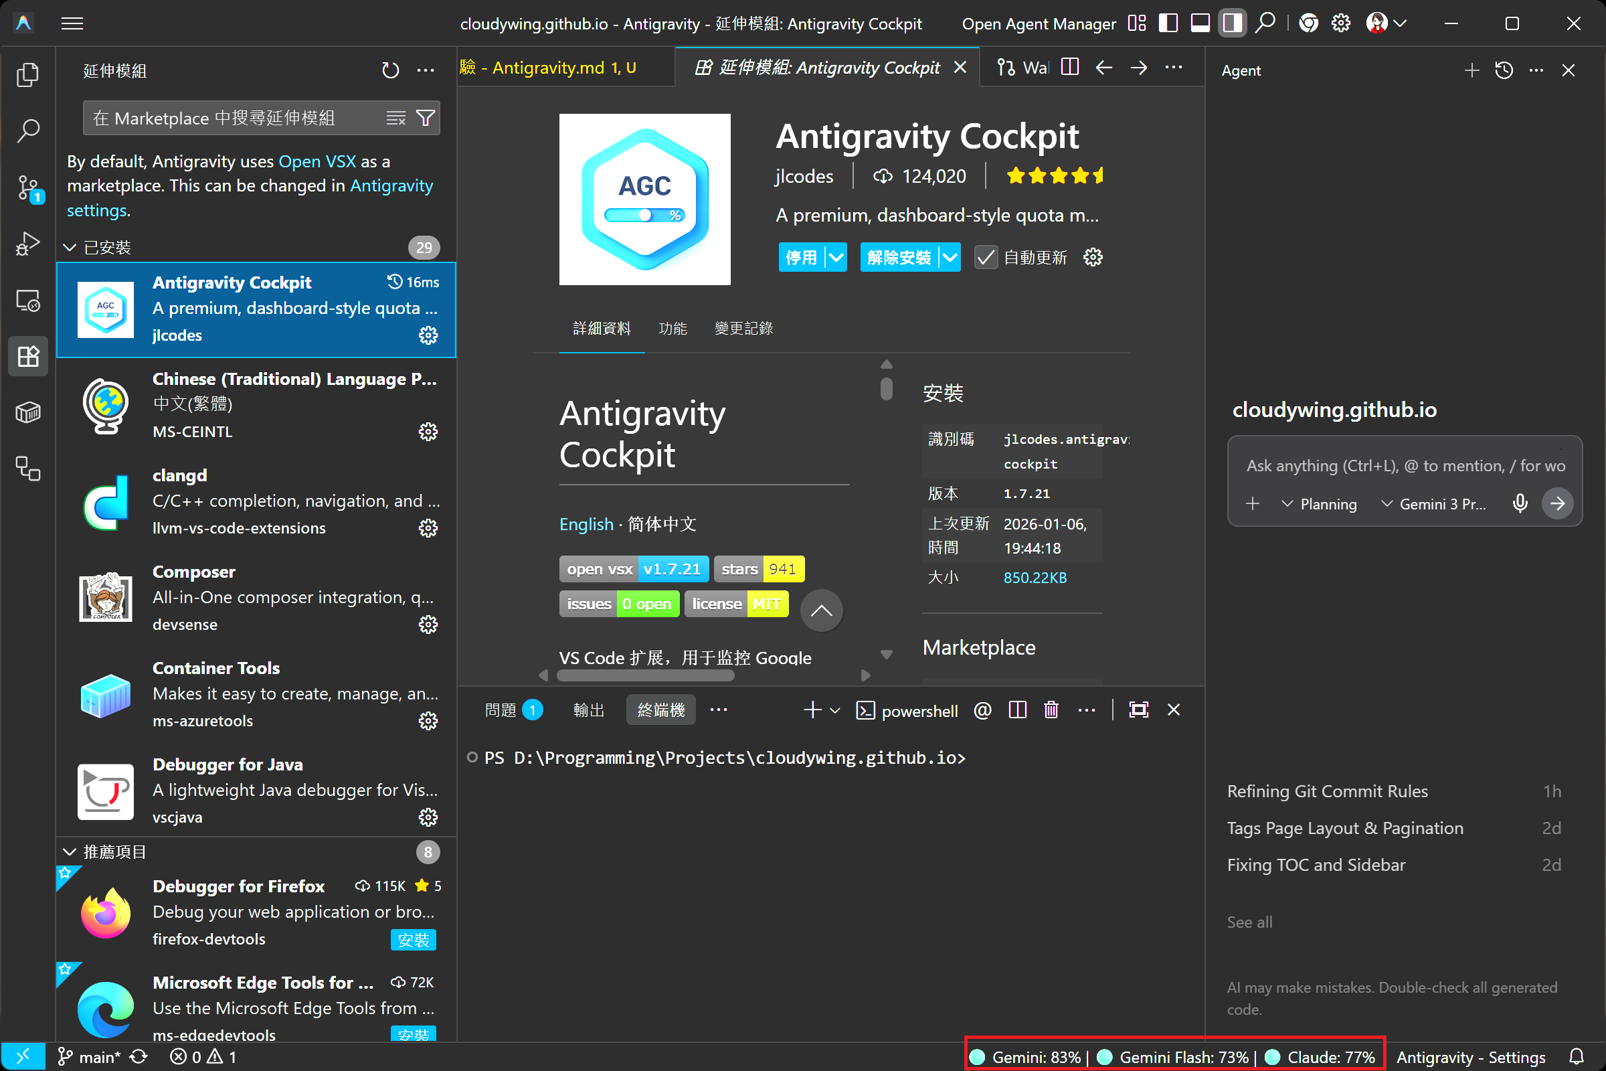1606x1071 pixels.
Task: Click the horizontal scrollbar under extension details
Action: point(645,675)
